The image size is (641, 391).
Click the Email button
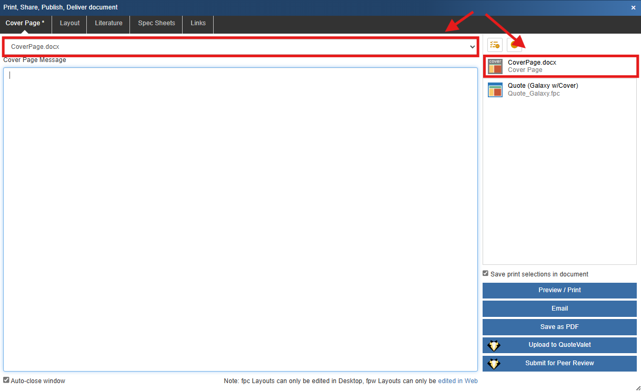coord(559,308)
